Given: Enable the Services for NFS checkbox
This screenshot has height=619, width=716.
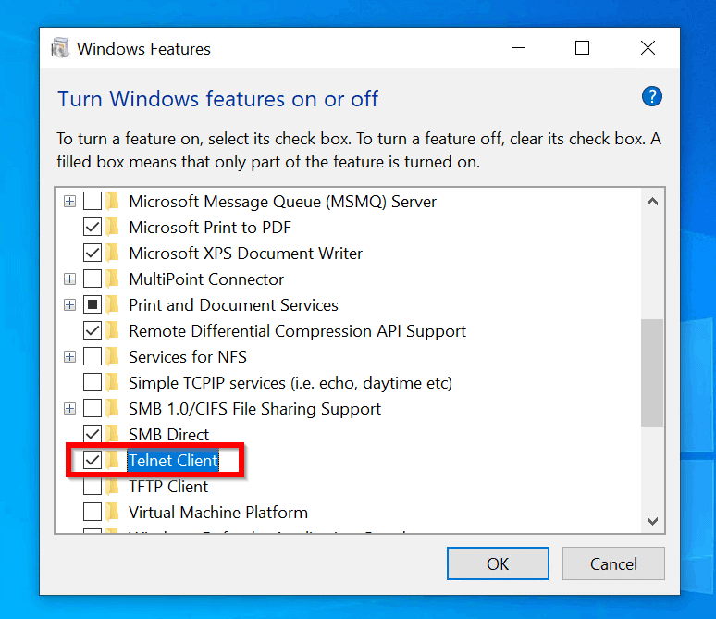Looking at the screenshot, I should coord(93,356).
